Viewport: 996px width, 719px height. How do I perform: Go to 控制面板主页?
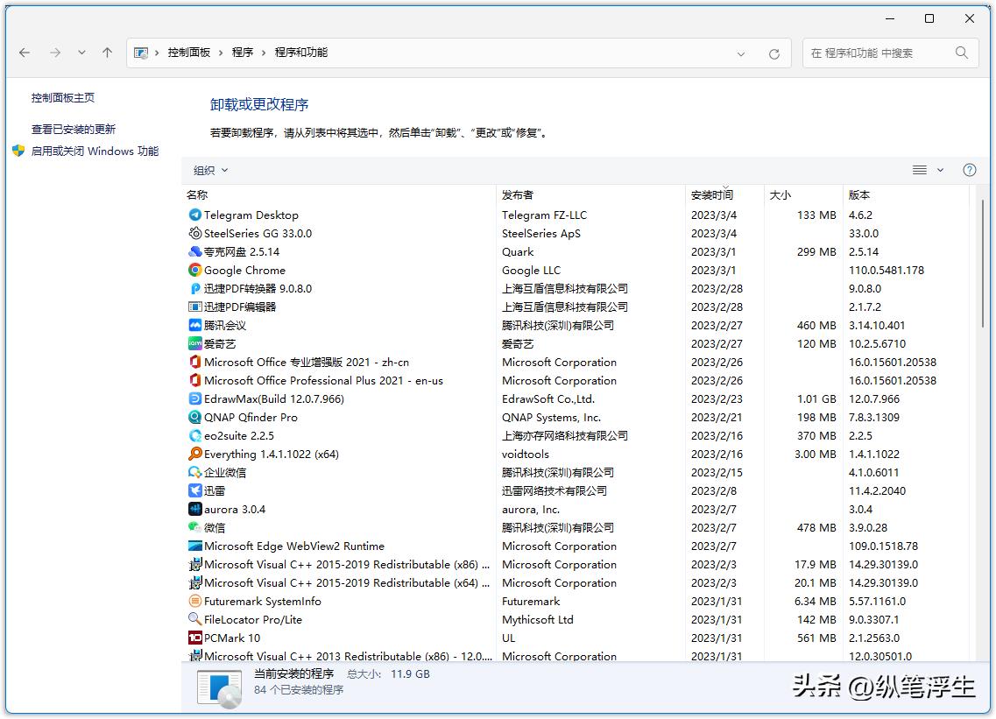tap(63, 98)
